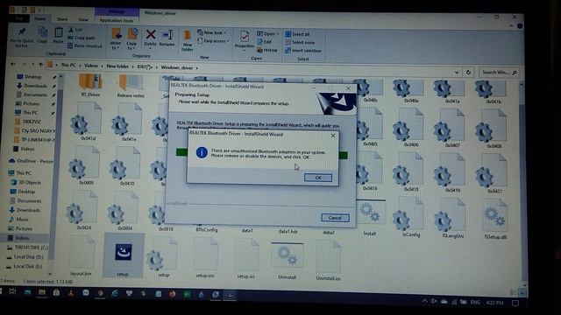561x315 pixels.
Task: Select OneDrive in the navigation pane
Action: pos(31,161)
